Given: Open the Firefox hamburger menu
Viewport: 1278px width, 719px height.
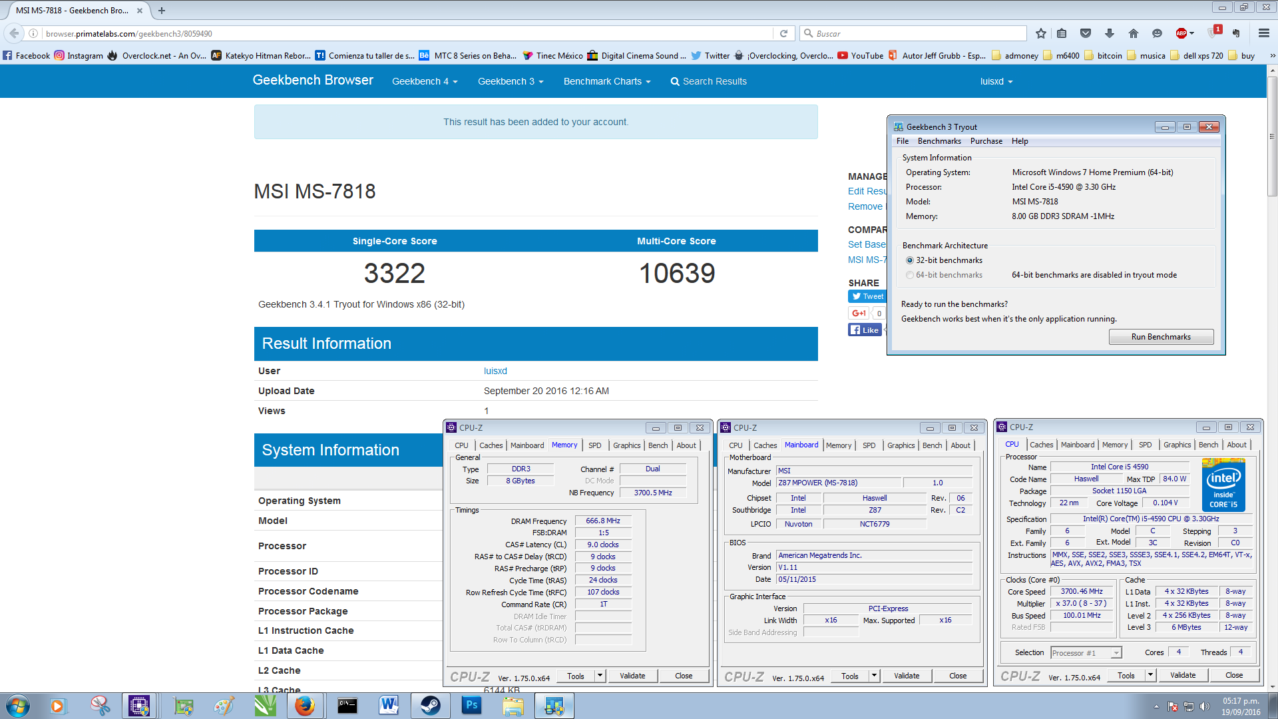Looking at the screenshot, I should pyautogui.click(x=1263, y=33).
